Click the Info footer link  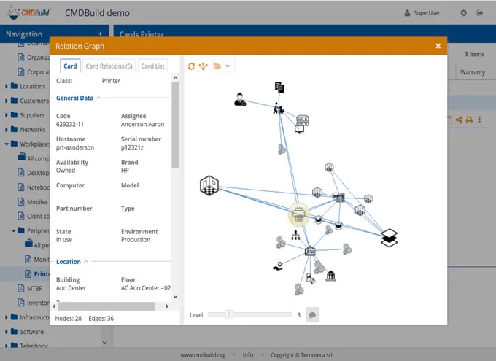[x=248, y=355]
